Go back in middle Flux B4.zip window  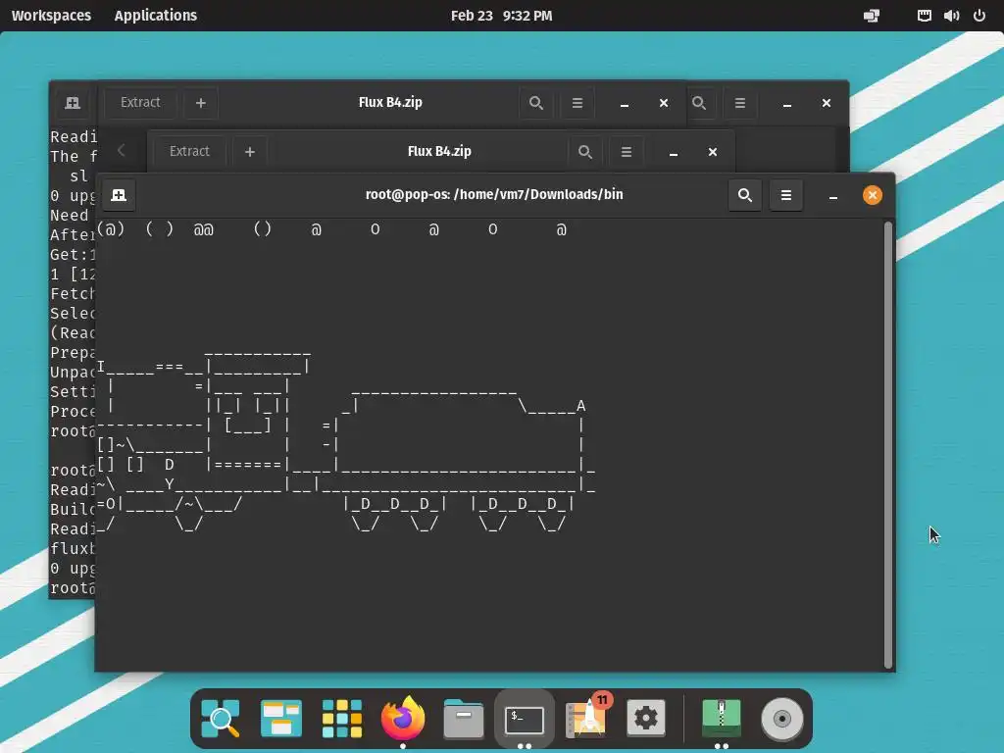point(121,151)
